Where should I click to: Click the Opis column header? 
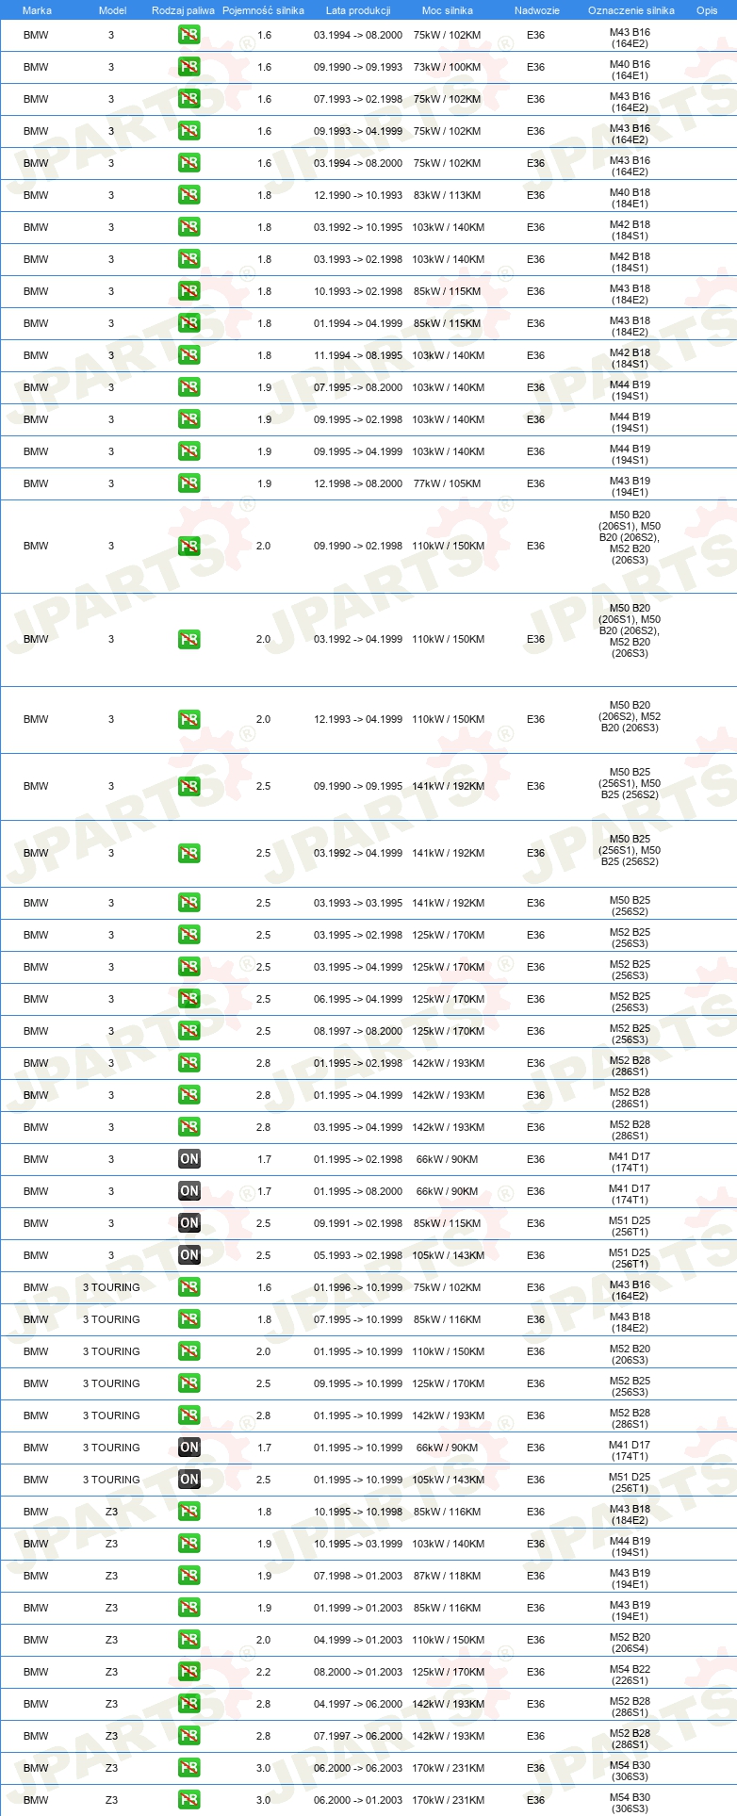pyautogui.click(x=707, y=10)
